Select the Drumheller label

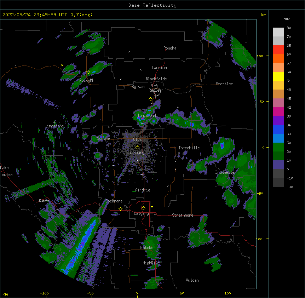point(226,172)
